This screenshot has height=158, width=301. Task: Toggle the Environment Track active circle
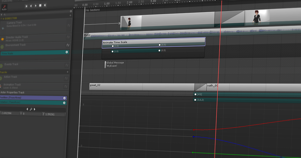pyautogui.click(x=2, y=47)
